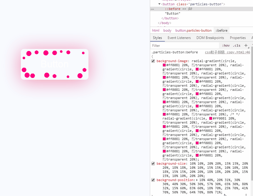This screenshot has width=253, height=196.
Task: Select the </body> closing tag row
Action: 165,23
